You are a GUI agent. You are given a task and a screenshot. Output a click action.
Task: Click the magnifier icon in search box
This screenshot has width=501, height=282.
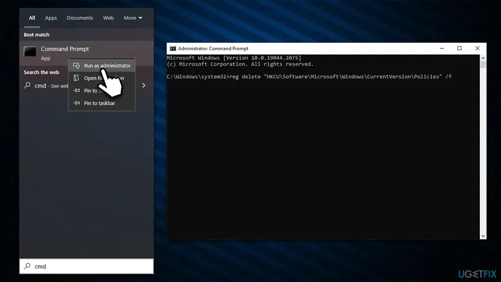(x=27, y=266)
